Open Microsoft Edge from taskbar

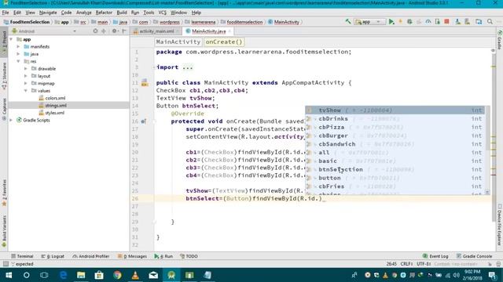(63, 275)
